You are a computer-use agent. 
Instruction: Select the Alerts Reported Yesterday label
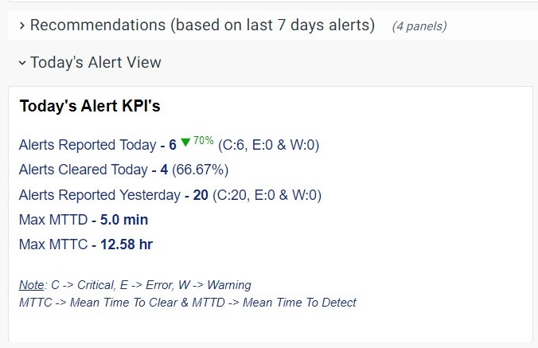[99, 195]
